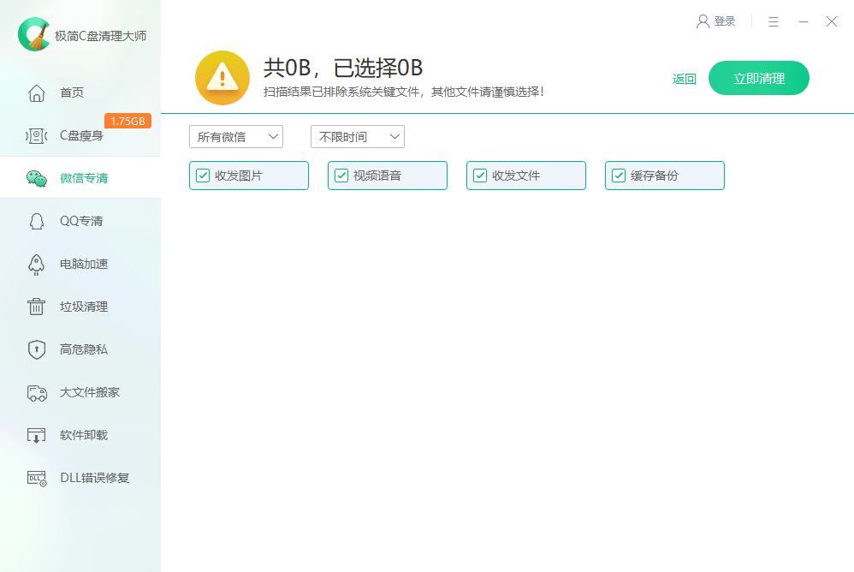
Task: Open the DLL错误修复 repair tool icon
Action: pyautogui.click(x=36, y=477)
